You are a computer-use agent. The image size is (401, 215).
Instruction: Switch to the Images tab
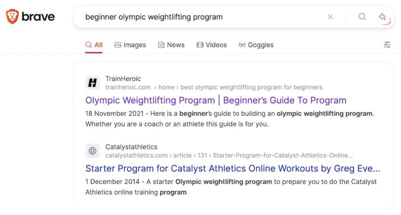(130, 45)
